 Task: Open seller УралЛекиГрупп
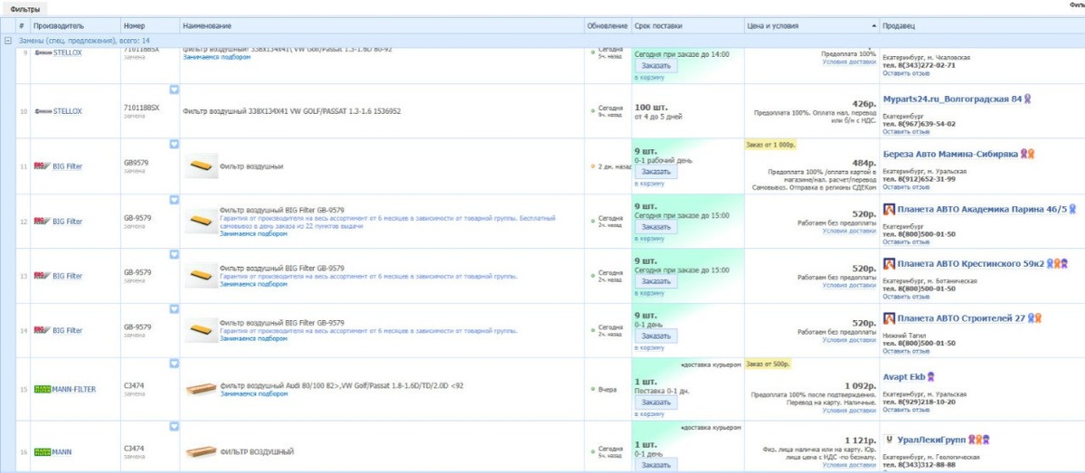point(930,439)
